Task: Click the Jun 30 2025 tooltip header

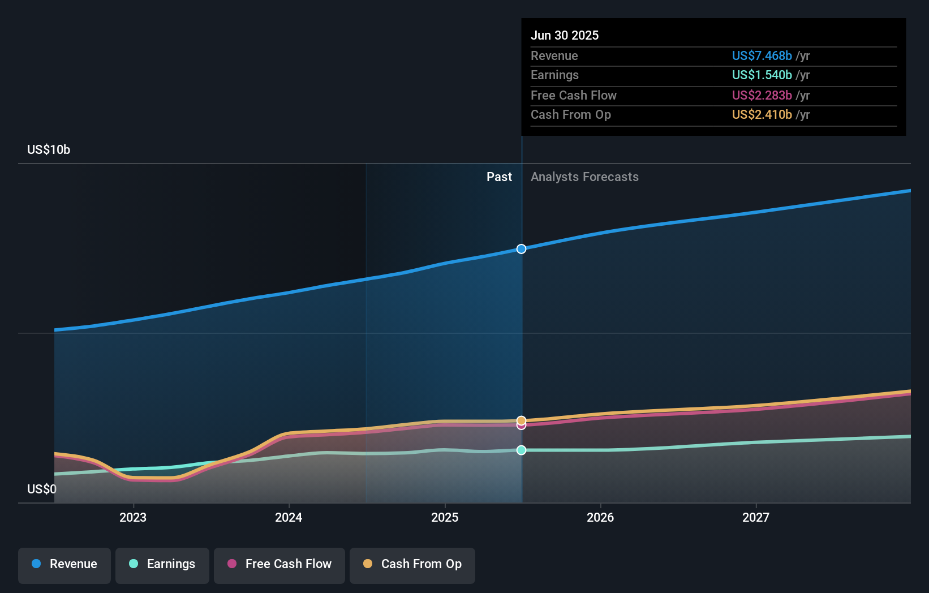Action: (x=565, y=35)
